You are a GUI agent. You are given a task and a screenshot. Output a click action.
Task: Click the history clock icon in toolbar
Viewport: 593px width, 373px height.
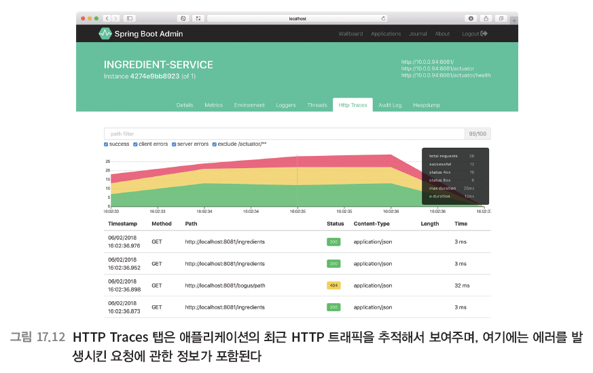click(x=183, y=18)
